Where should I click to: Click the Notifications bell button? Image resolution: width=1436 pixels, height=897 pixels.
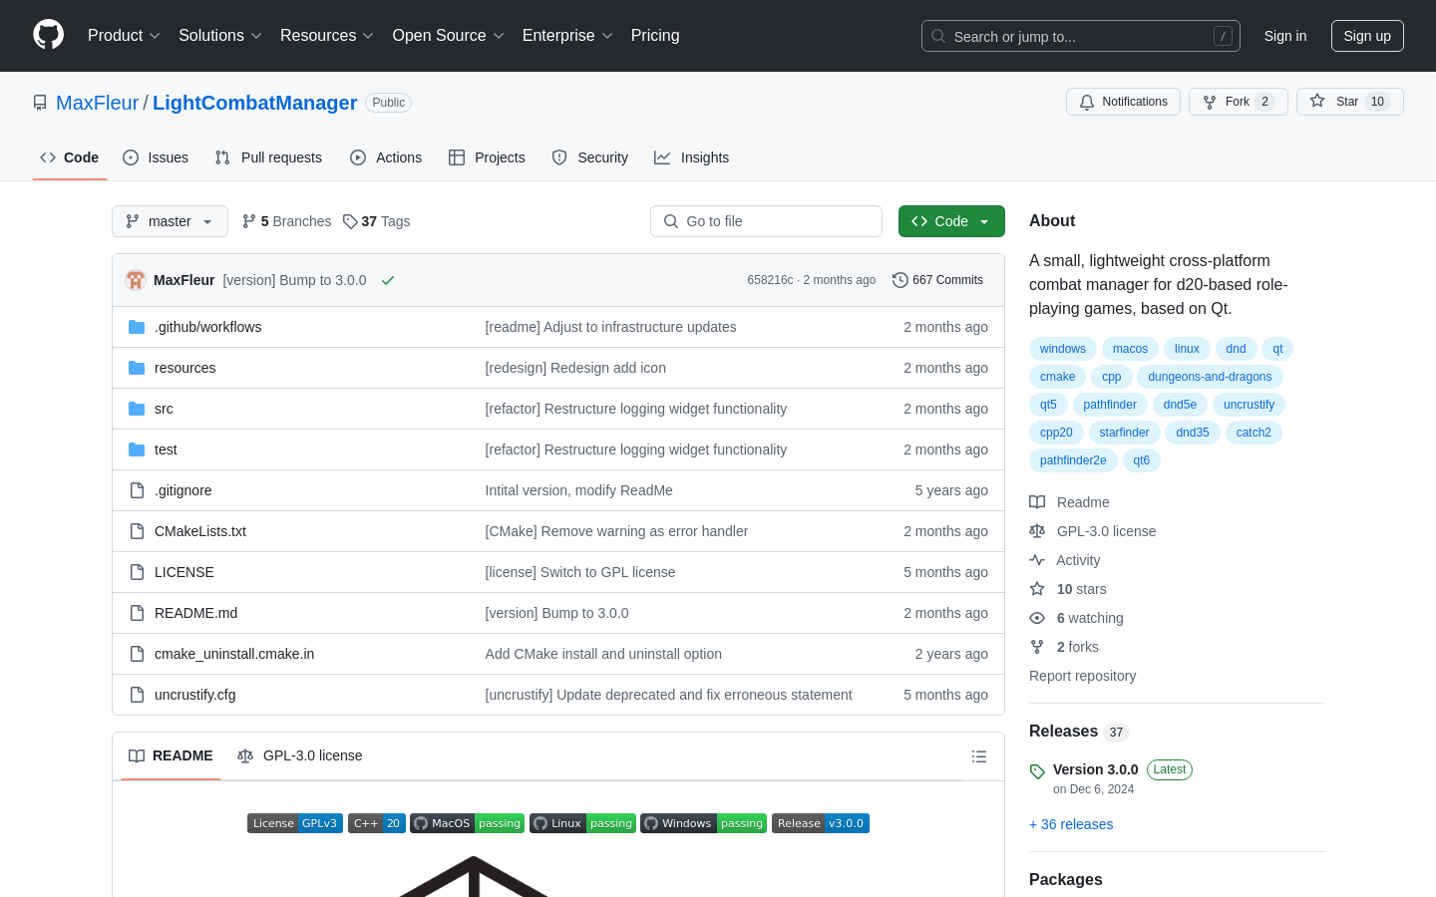[1123, 102]
